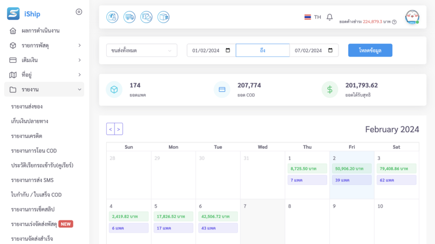Open the notification bell
Screen dimensions: 435x244
click(330, 17)
